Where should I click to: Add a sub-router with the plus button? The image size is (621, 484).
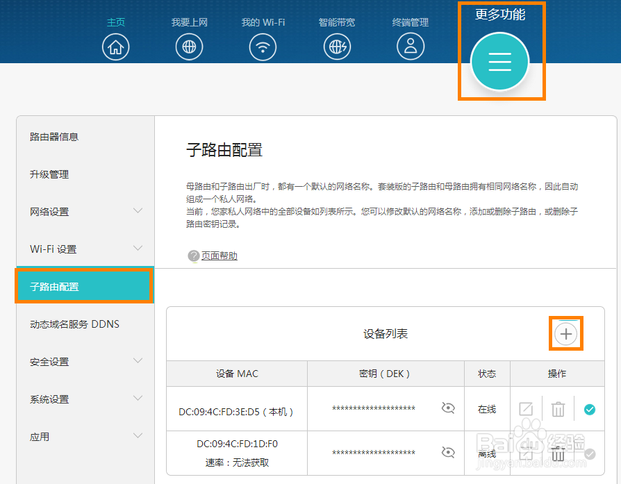pyautogui.click(x=565, y=333)
